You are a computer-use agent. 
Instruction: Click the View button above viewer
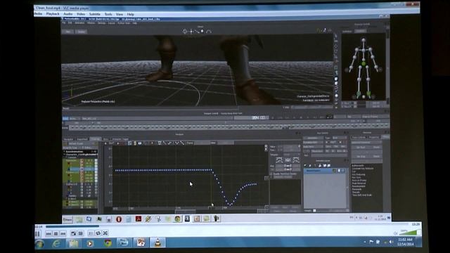(68, 32)
